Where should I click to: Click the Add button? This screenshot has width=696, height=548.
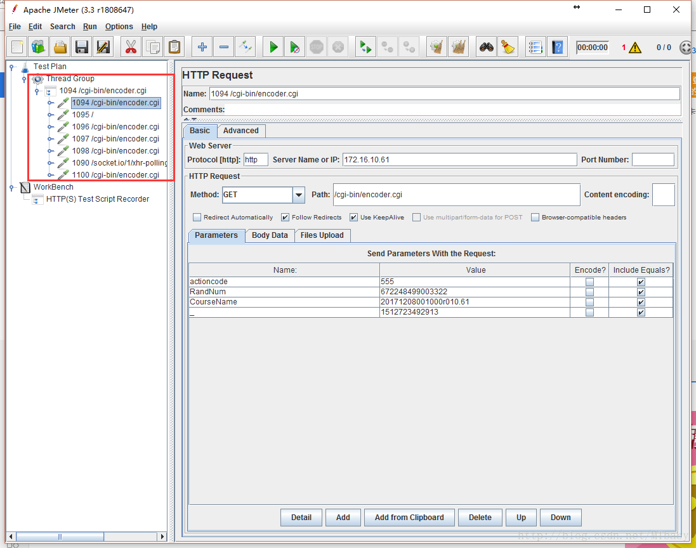343,518
